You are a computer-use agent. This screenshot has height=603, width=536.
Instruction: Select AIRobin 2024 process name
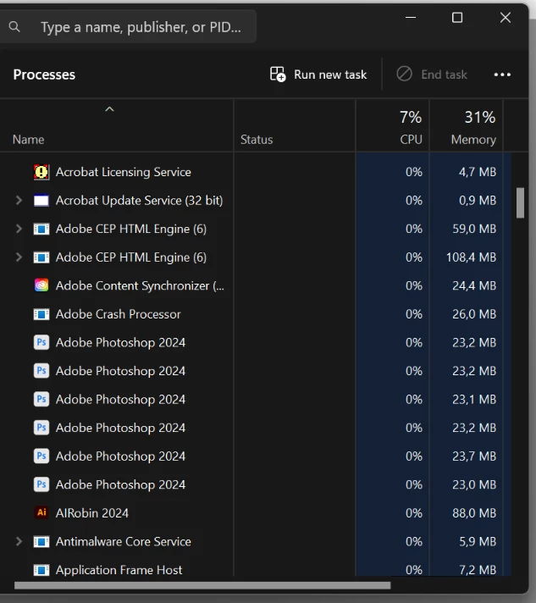92,513
